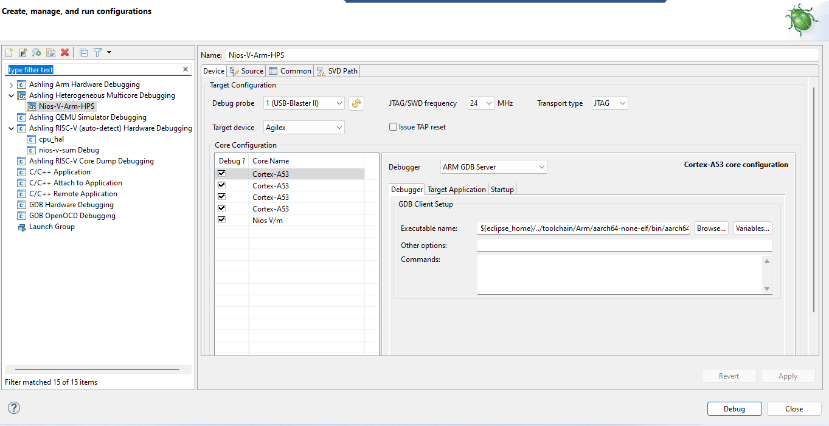Collapse all configuration tree items
This screenshot has width=829, height=426.
tap(84, 53)
